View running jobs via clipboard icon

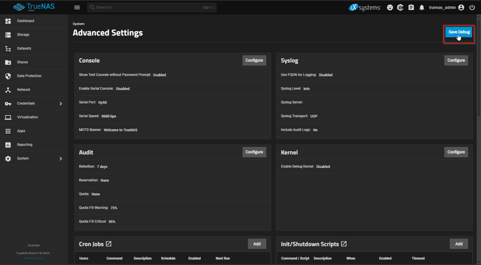pos(411,7)
